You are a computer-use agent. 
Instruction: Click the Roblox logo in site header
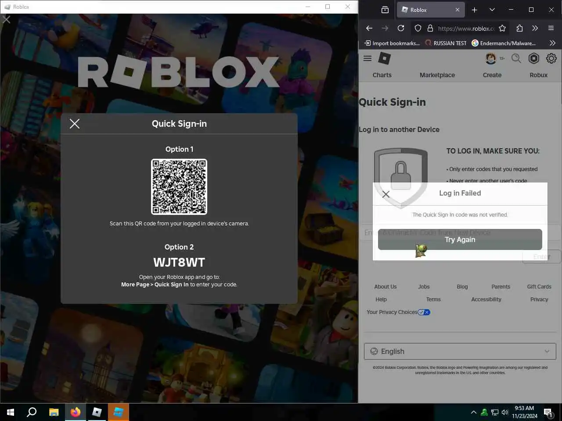[385, 58]
